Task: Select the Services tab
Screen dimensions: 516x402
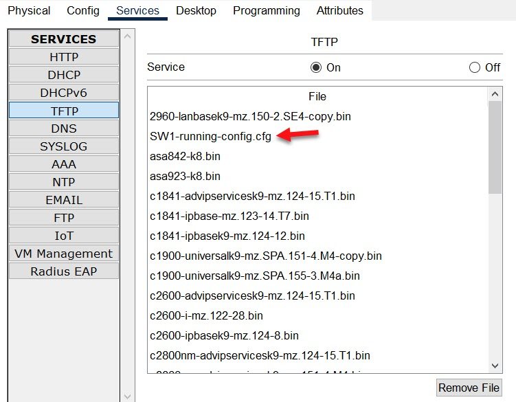Action: pos(137,10)
